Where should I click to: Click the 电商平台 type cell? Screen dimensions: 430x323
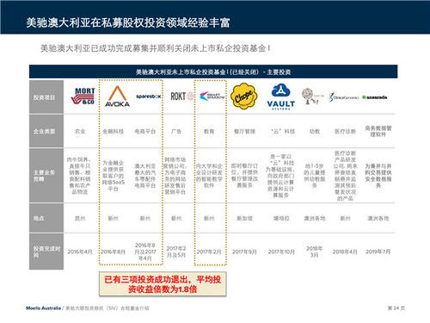(x=145, y=131)
